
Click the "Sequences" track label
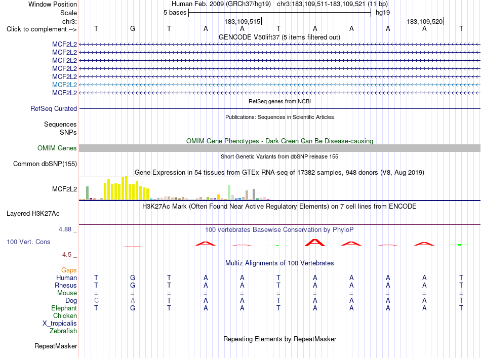point(60,124)
